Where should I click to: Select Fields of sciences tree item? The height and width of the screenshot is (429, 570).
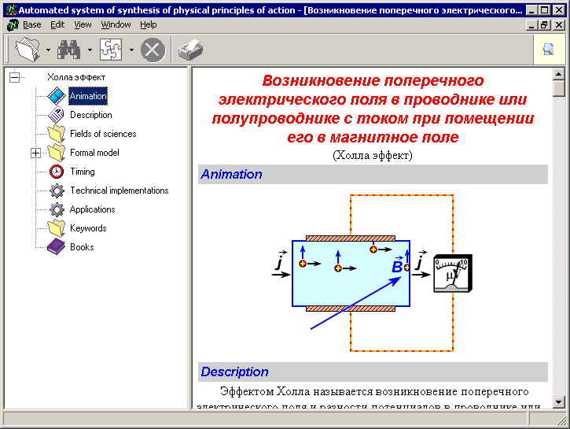pyautogui.click(x=103, y=134)
